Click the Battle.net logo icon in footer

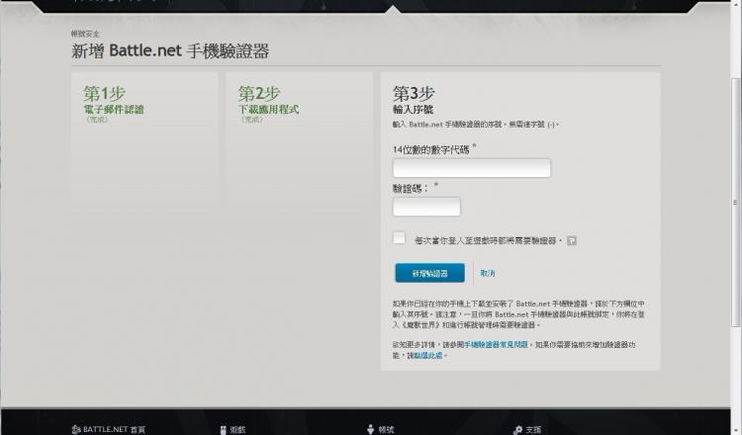coord(76,429)
